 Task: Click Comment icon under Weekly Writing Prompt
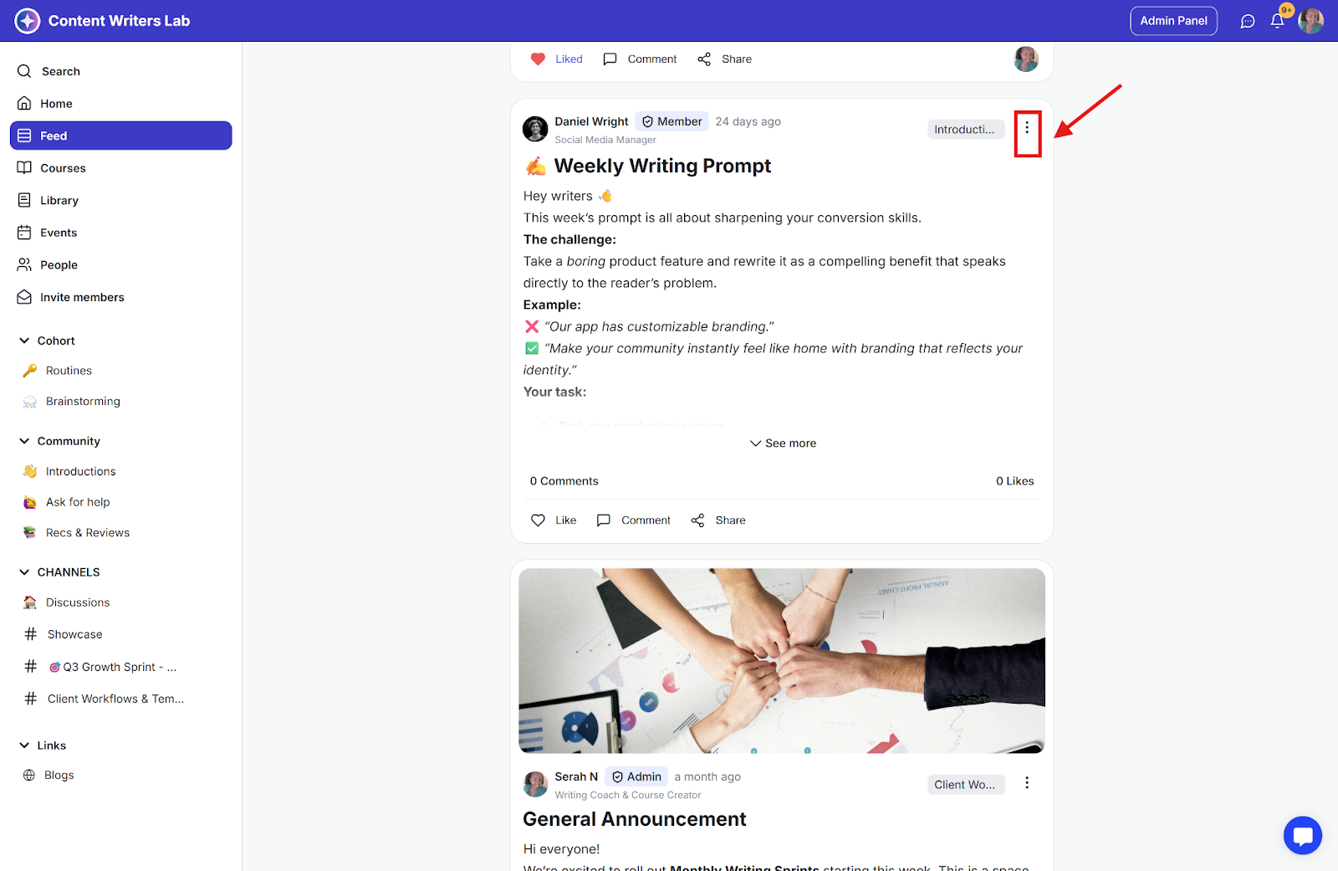coord(603,520)
